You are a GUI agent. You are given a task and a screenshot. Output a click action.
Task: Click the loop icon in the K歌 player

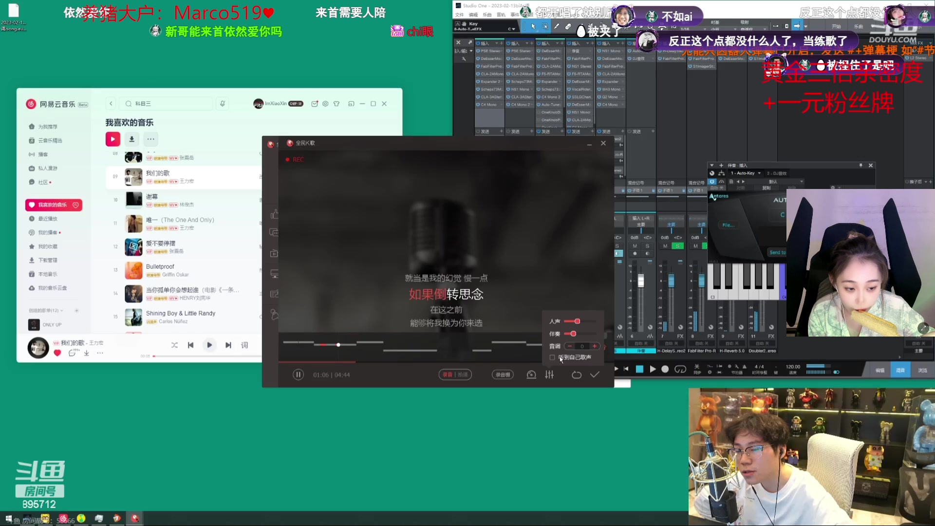pos(577,375)
